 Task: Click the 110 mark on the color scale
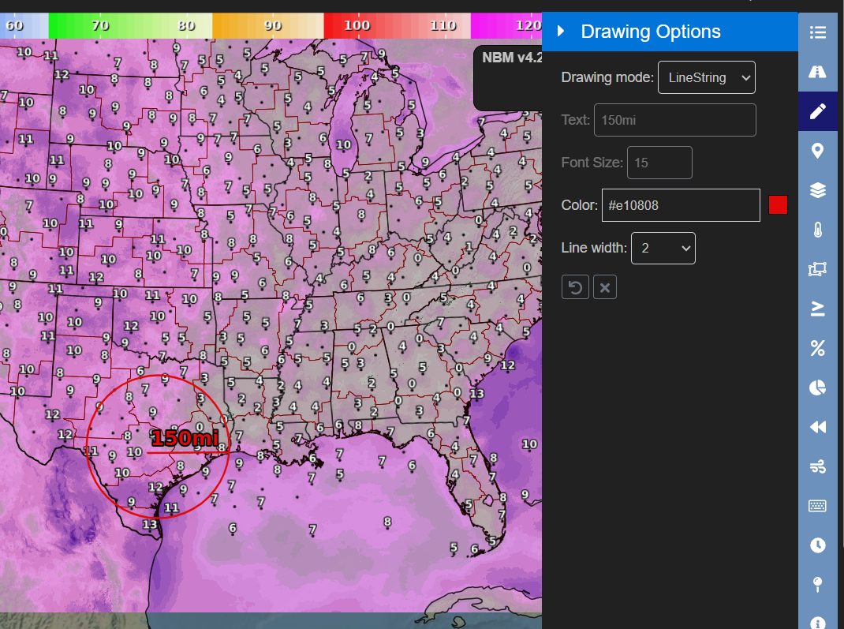(x=443, y=25)
